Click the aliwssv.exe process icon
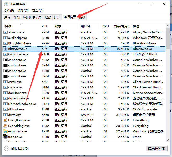This screenshot has width=172, height=157. (5, 32)
